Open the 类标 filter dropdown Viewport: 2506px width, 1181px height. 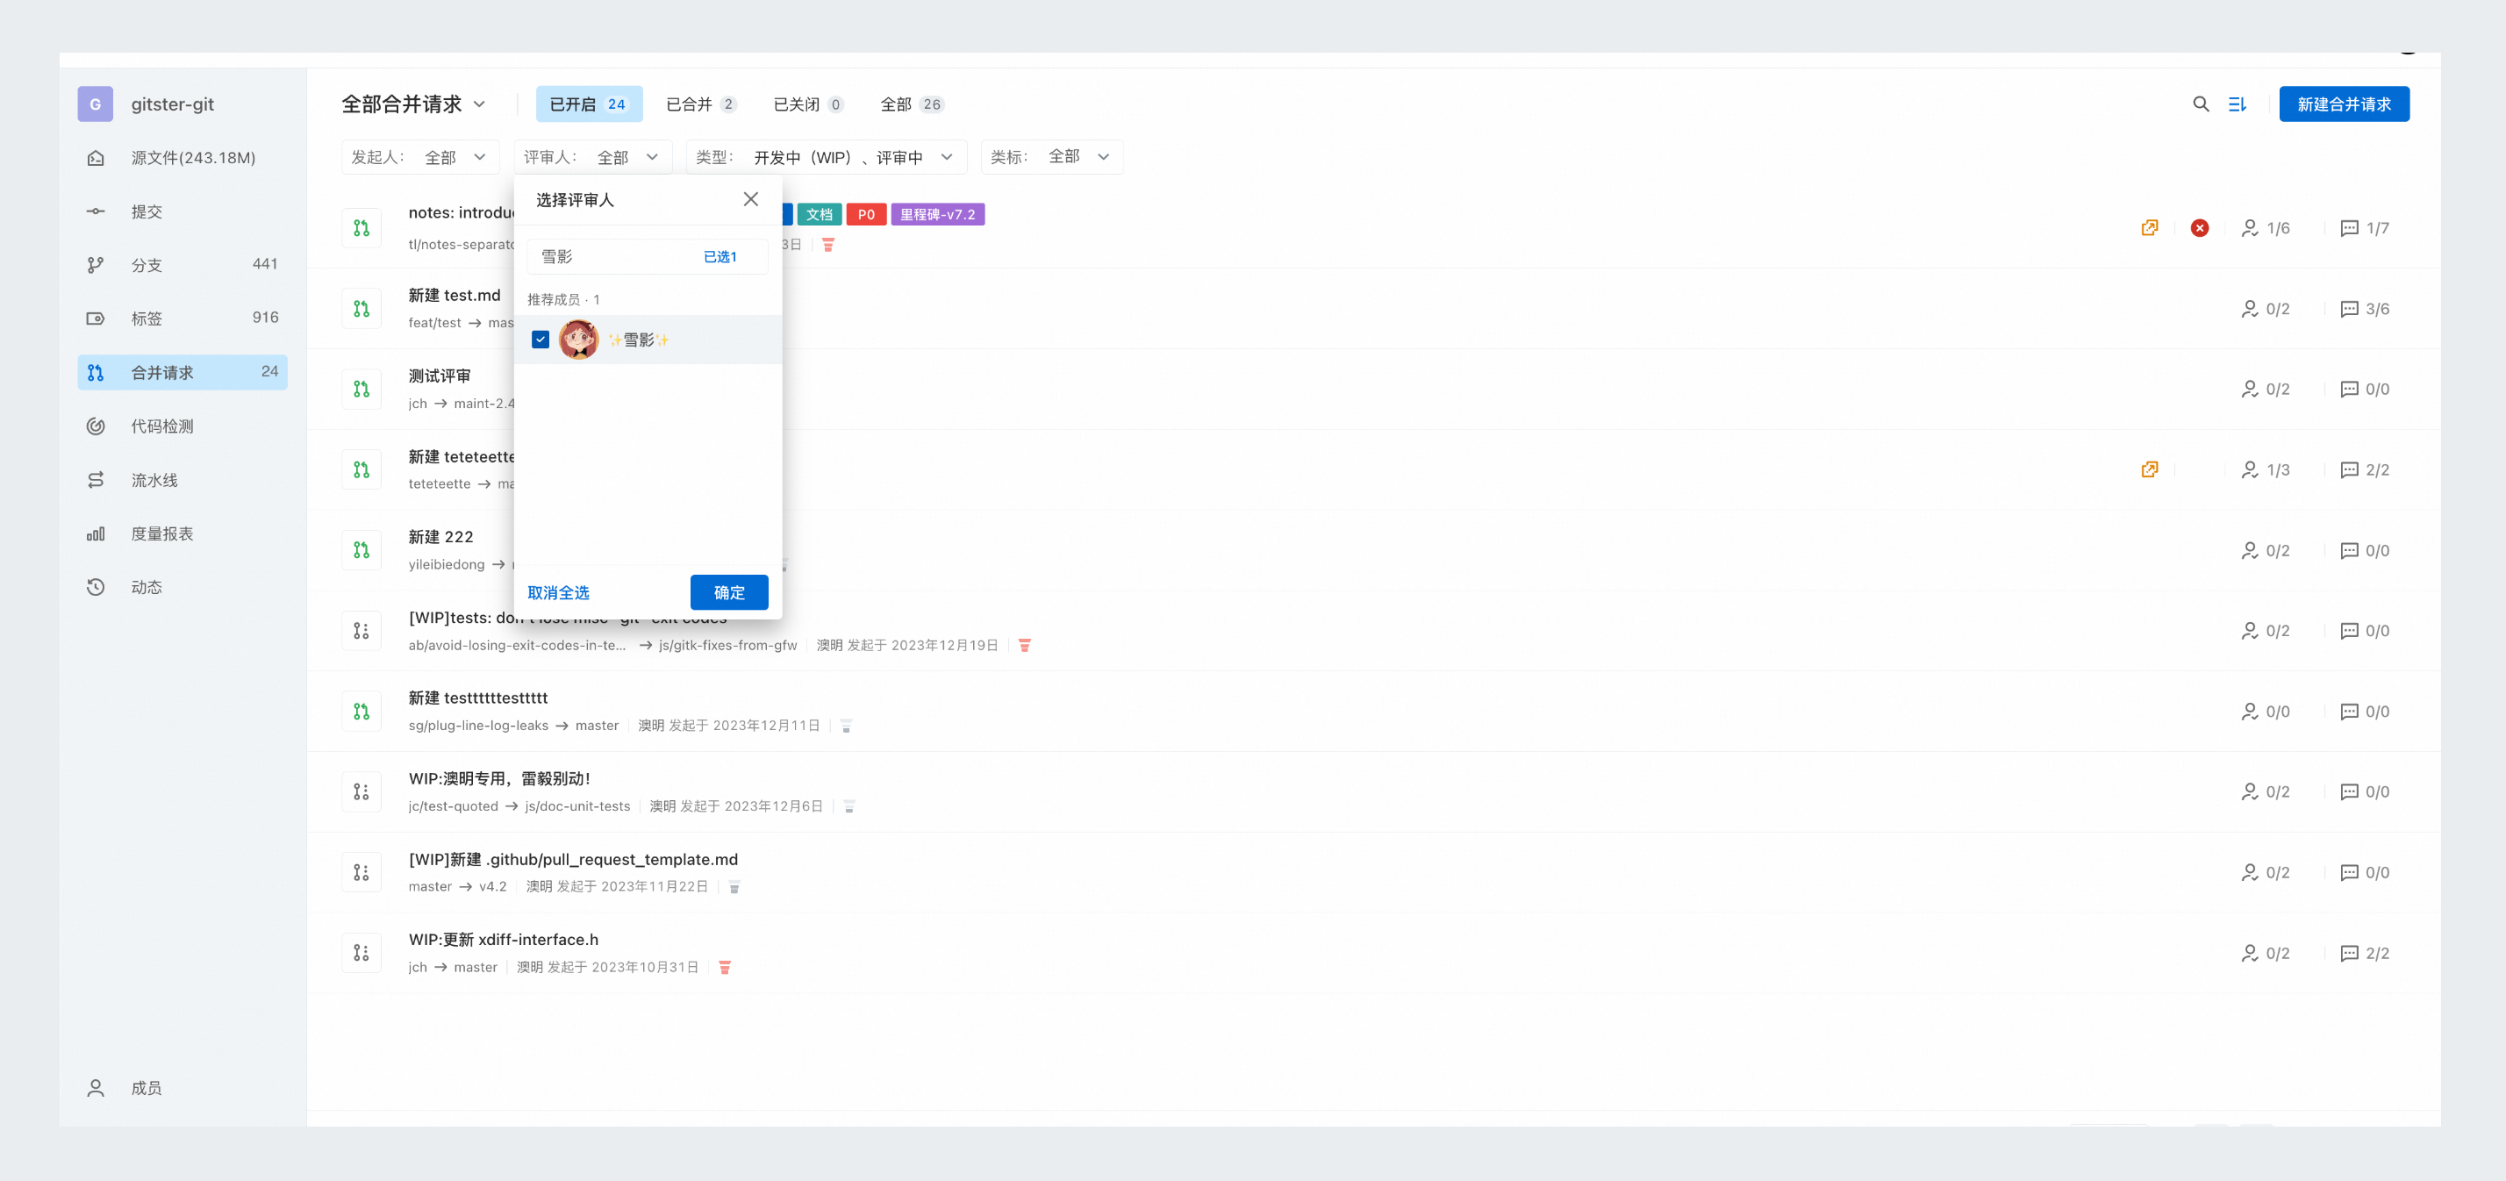pyautogui.click(x=1051, y=157)
